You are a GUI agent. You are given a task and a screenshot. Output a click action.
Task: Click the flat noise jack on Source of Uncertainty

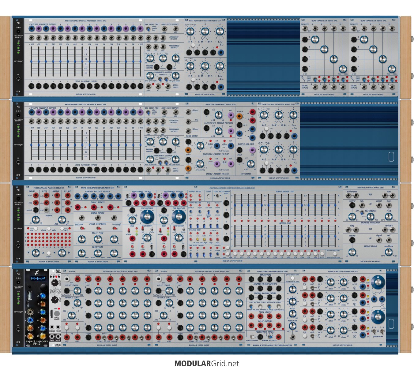coord(188,121)
